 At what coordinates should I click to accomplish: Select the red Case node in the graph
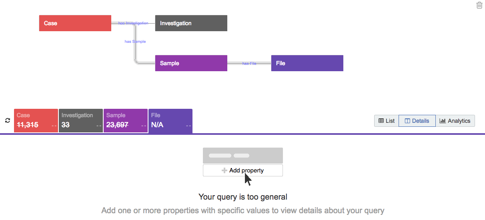pyautogui.click(x=75, y=23)
